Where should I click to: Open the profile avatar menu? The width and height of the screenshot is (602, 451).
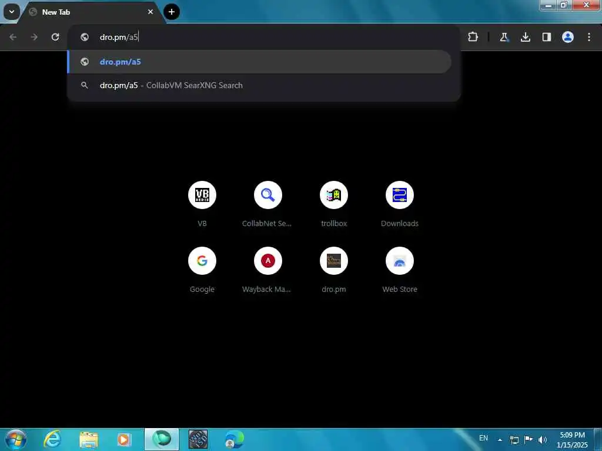568,37
